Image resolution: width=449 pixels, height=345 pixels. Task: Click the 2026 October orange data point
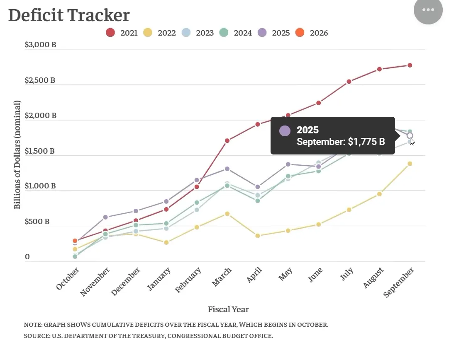click(x=75, y=241)
